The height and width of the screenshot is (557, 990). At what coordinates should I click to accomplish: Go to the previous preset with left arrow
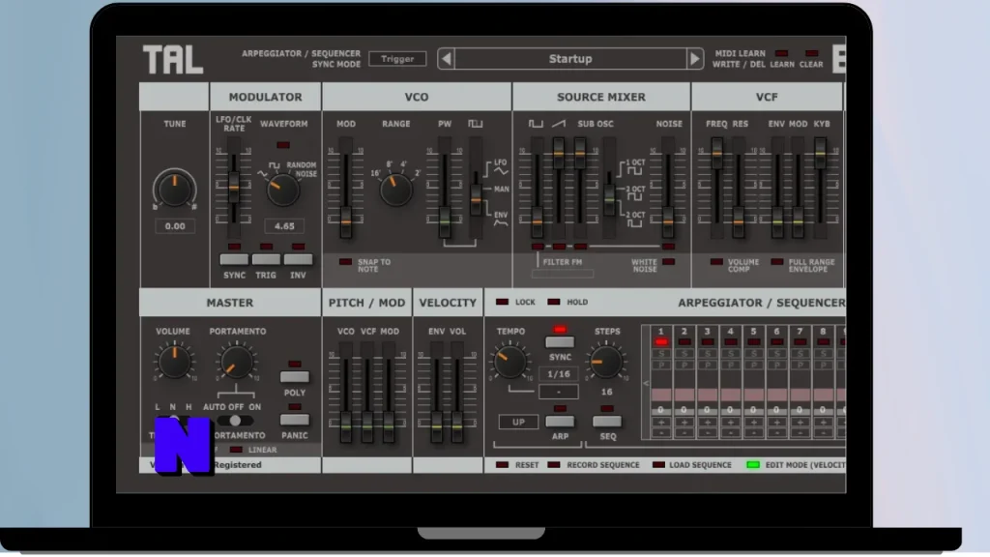click(446, 59)
